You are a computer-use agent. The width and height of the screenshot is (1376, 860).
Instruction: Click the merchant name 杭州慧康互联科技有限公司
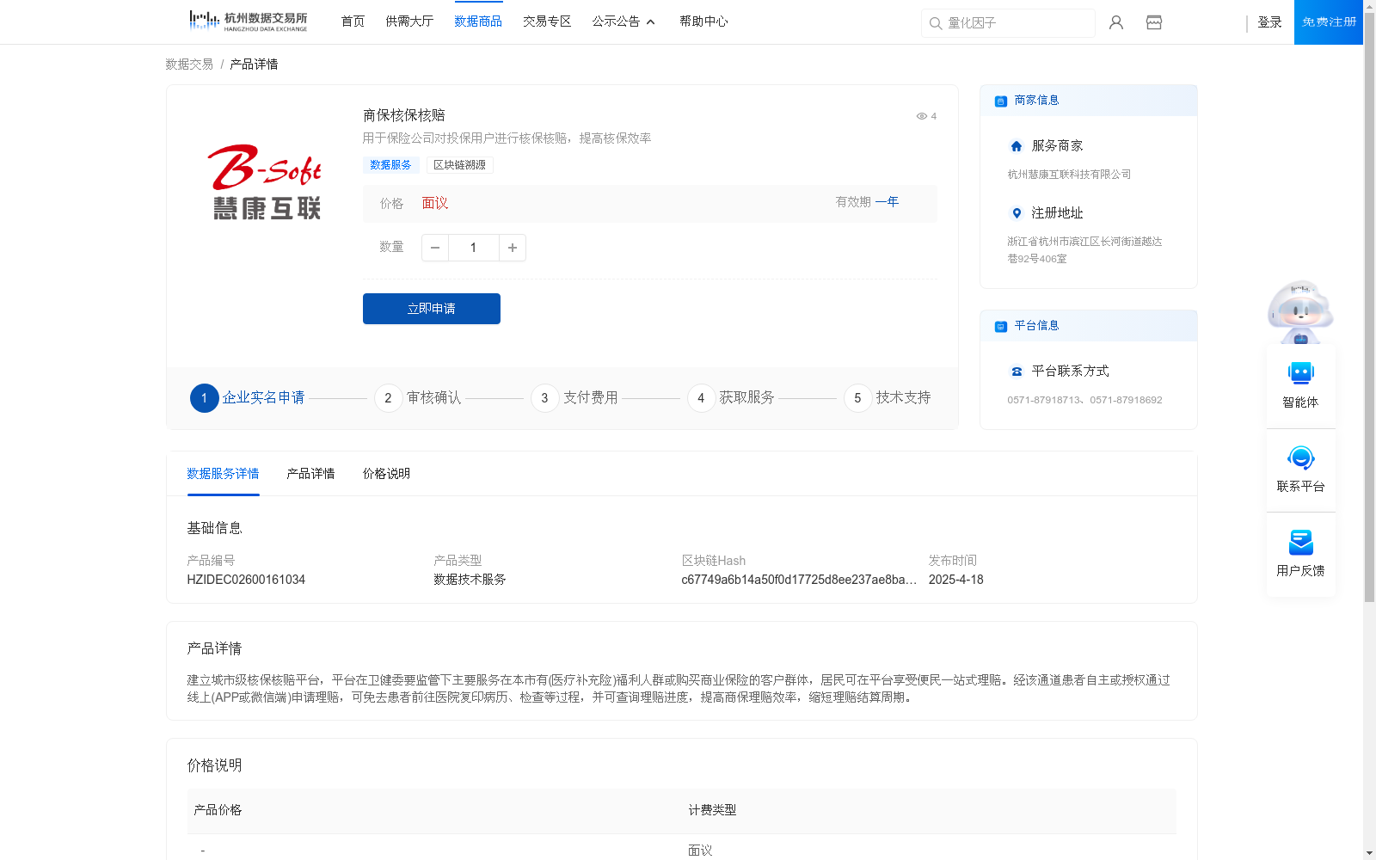point(1069,175)
